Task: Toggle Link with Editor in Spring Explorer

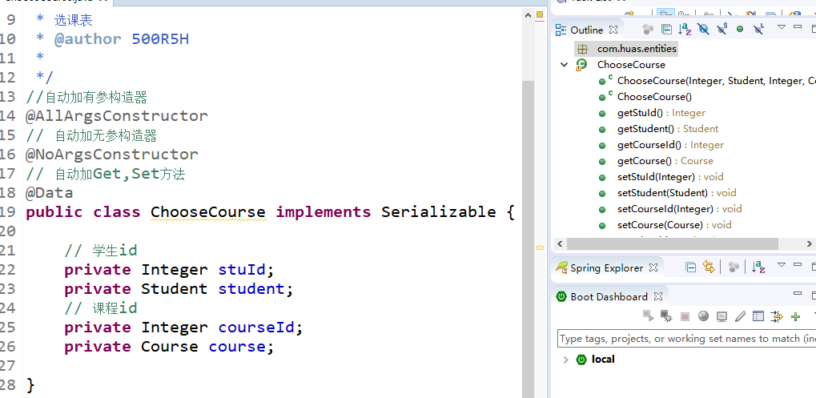Action: pos(708,267)
